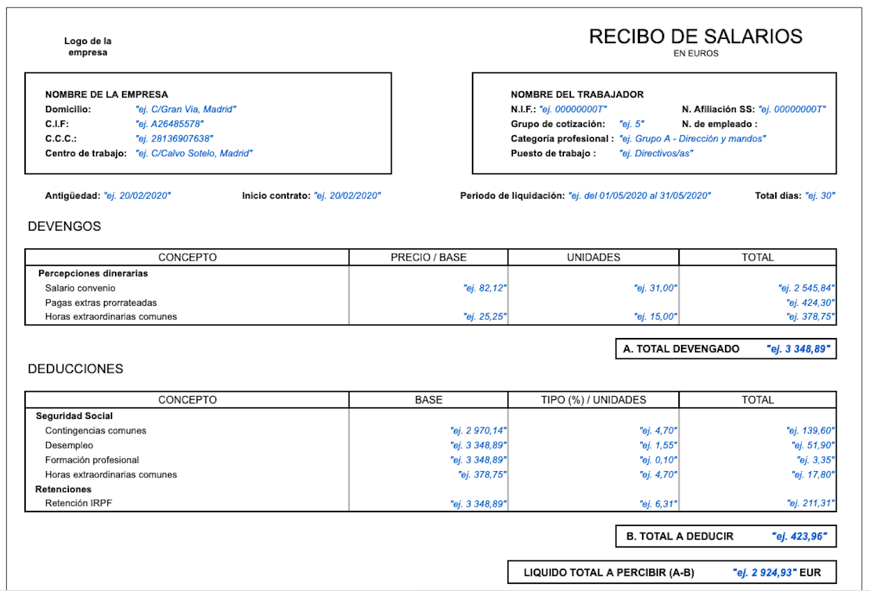This screenshot has height=591, width=870.
Task: Click 'Contingencias comunes' row label
Action: [96, 431]
